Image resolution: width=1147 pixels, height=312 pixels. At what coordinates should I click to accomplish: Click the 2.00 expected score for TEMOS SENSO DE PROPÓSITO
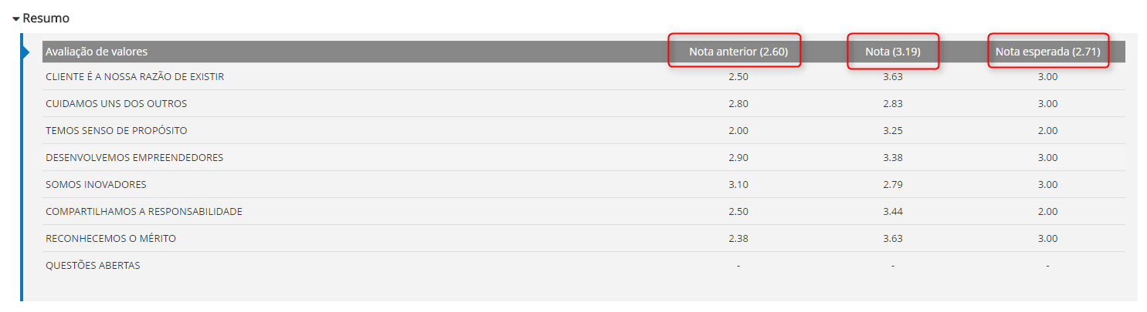click(1047, 130)
